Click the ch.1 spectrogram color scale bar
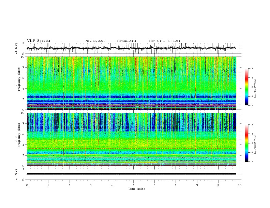270x208 pixels. pyautogui.click(x=247, y=87)
